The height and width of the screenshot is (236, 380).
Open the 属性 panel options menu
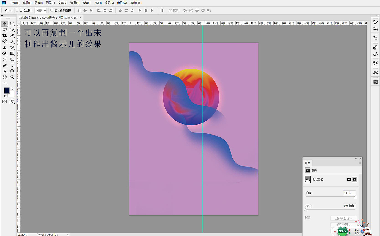(x=360, y=163)
